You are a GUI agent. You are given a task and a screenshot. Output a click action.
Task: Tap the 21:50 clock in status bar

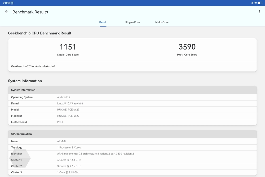[6, 3]
